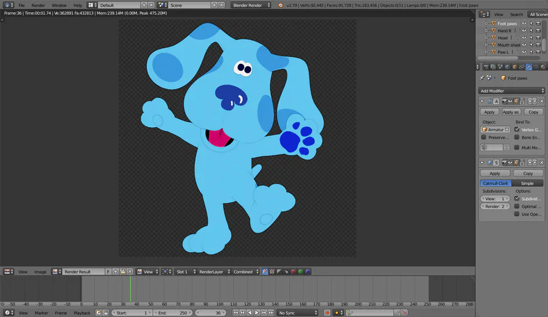Open the Render menu in top bar
This screenshot has height=317, width=548.
38,5
